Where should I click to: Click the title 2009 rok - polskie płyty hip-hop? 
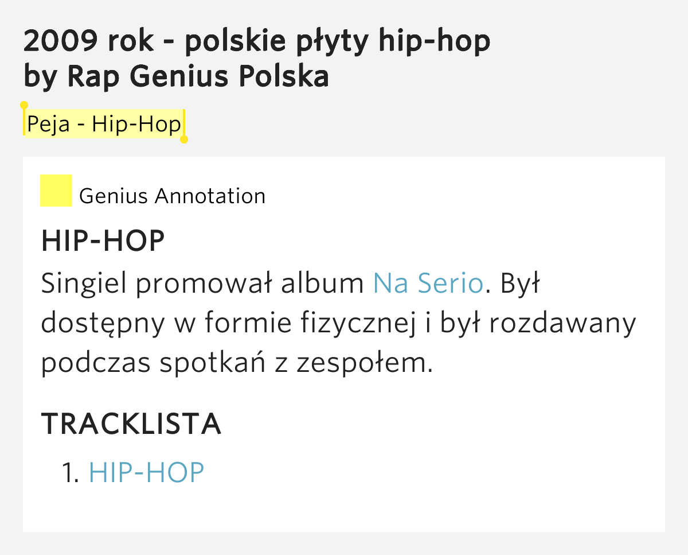point(257,41)
